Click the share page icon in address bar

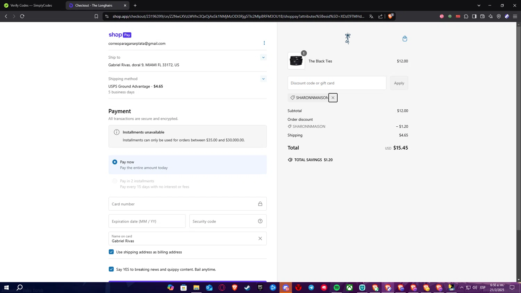click(x=380, y=16)
